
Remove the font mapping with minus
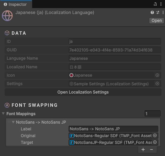[151, 150]
